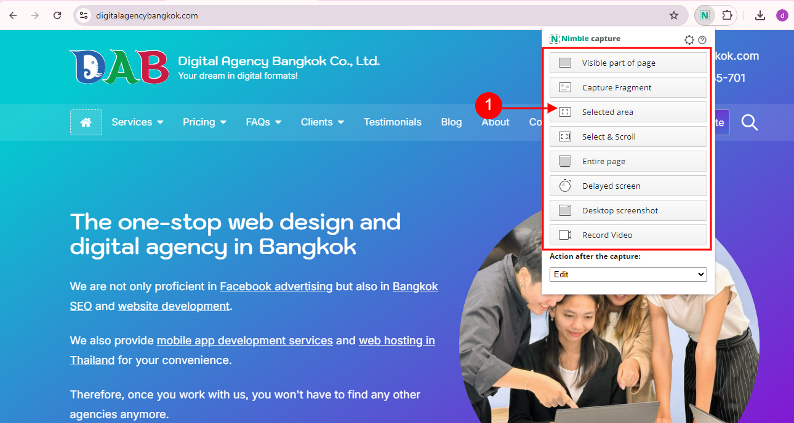Capture the Visible part of page

(628, 63)
